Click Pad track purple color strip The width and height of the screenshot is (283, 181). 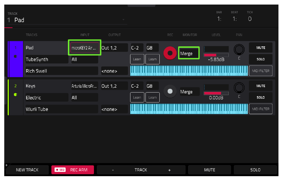[16, 59]
